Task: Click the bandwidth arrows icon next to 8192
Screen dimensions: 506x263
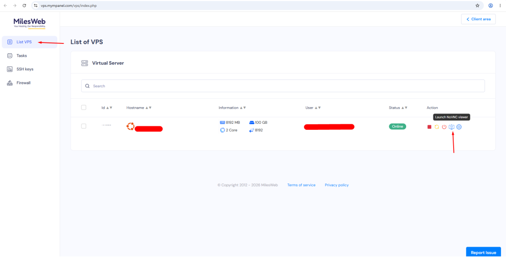Action: pos(252,130)
